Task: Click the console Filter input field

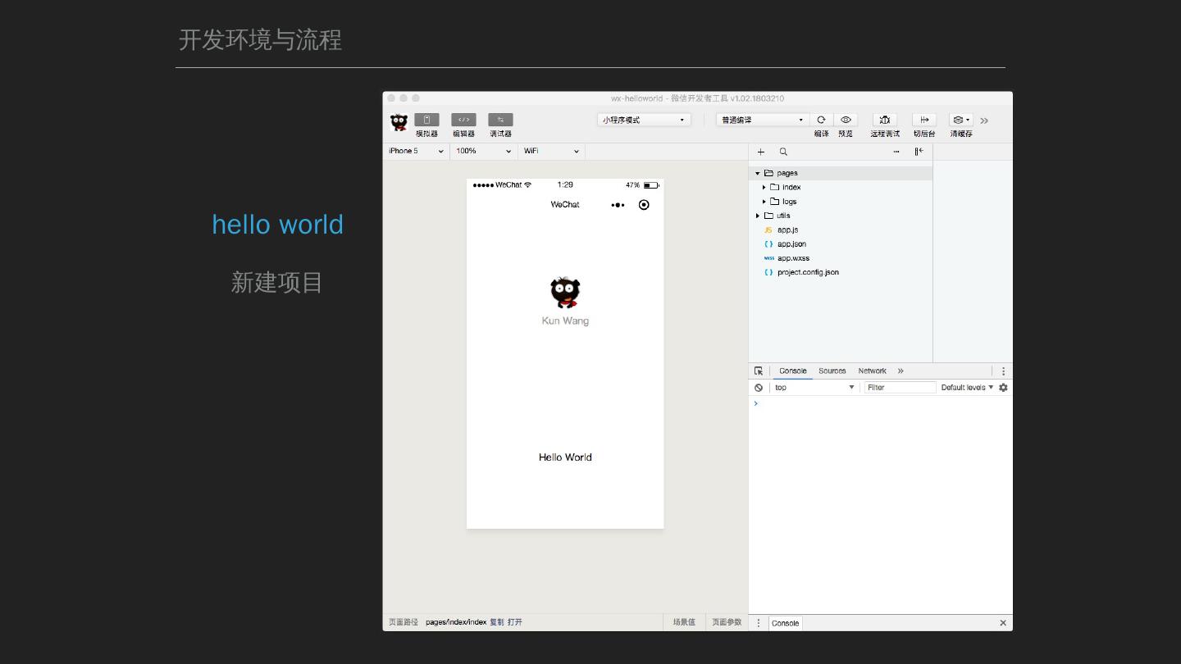Action: pyautogui.click(x=900, y=388)
